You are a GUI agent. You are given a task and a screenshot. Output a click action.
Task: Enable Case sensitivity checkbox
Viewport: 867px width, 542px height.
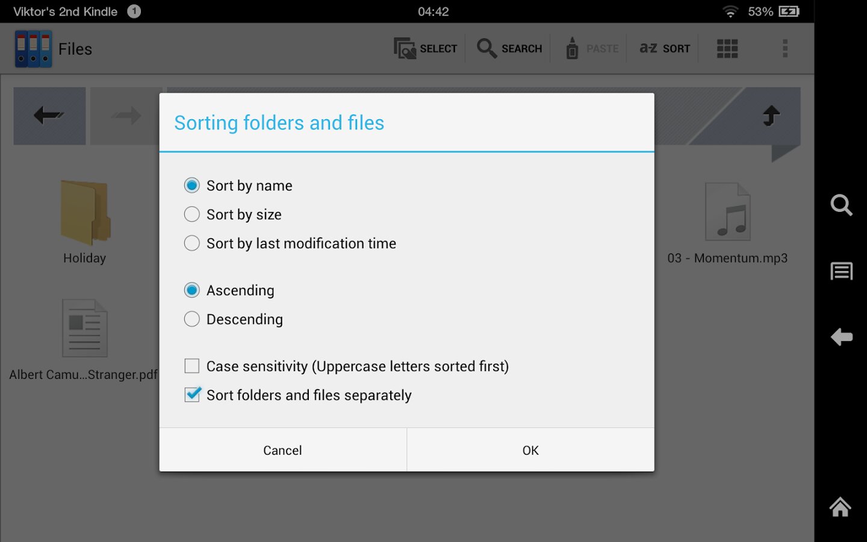pos(192,366)
